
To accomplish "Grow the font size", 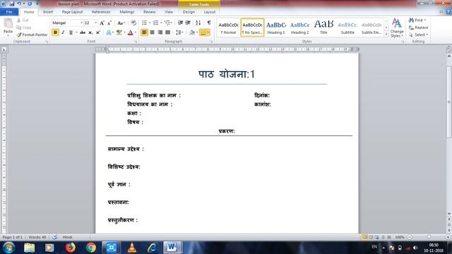I will (x=102, y=23).
